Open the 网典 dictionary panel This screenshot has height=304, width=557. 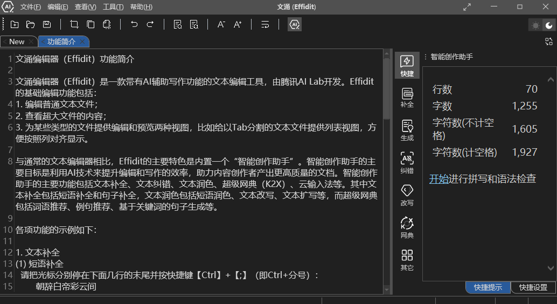407,227
